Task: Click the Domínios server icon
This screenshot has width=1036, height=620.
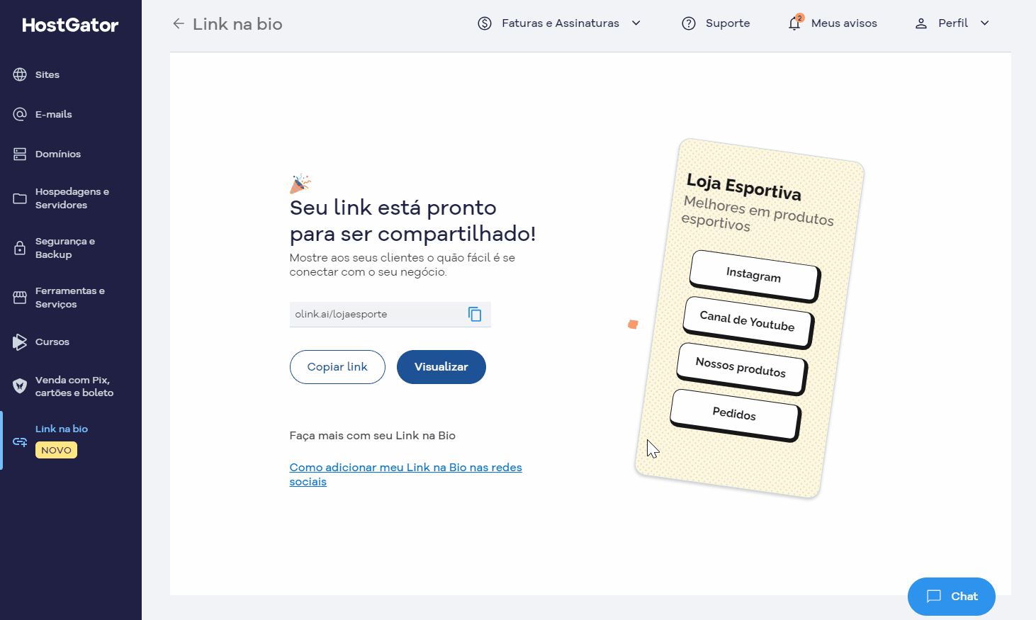Action: 20,154
